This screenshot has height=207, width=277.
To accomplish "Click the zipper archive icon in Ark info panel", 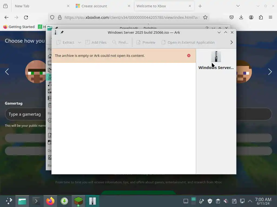I will (216, 57).
